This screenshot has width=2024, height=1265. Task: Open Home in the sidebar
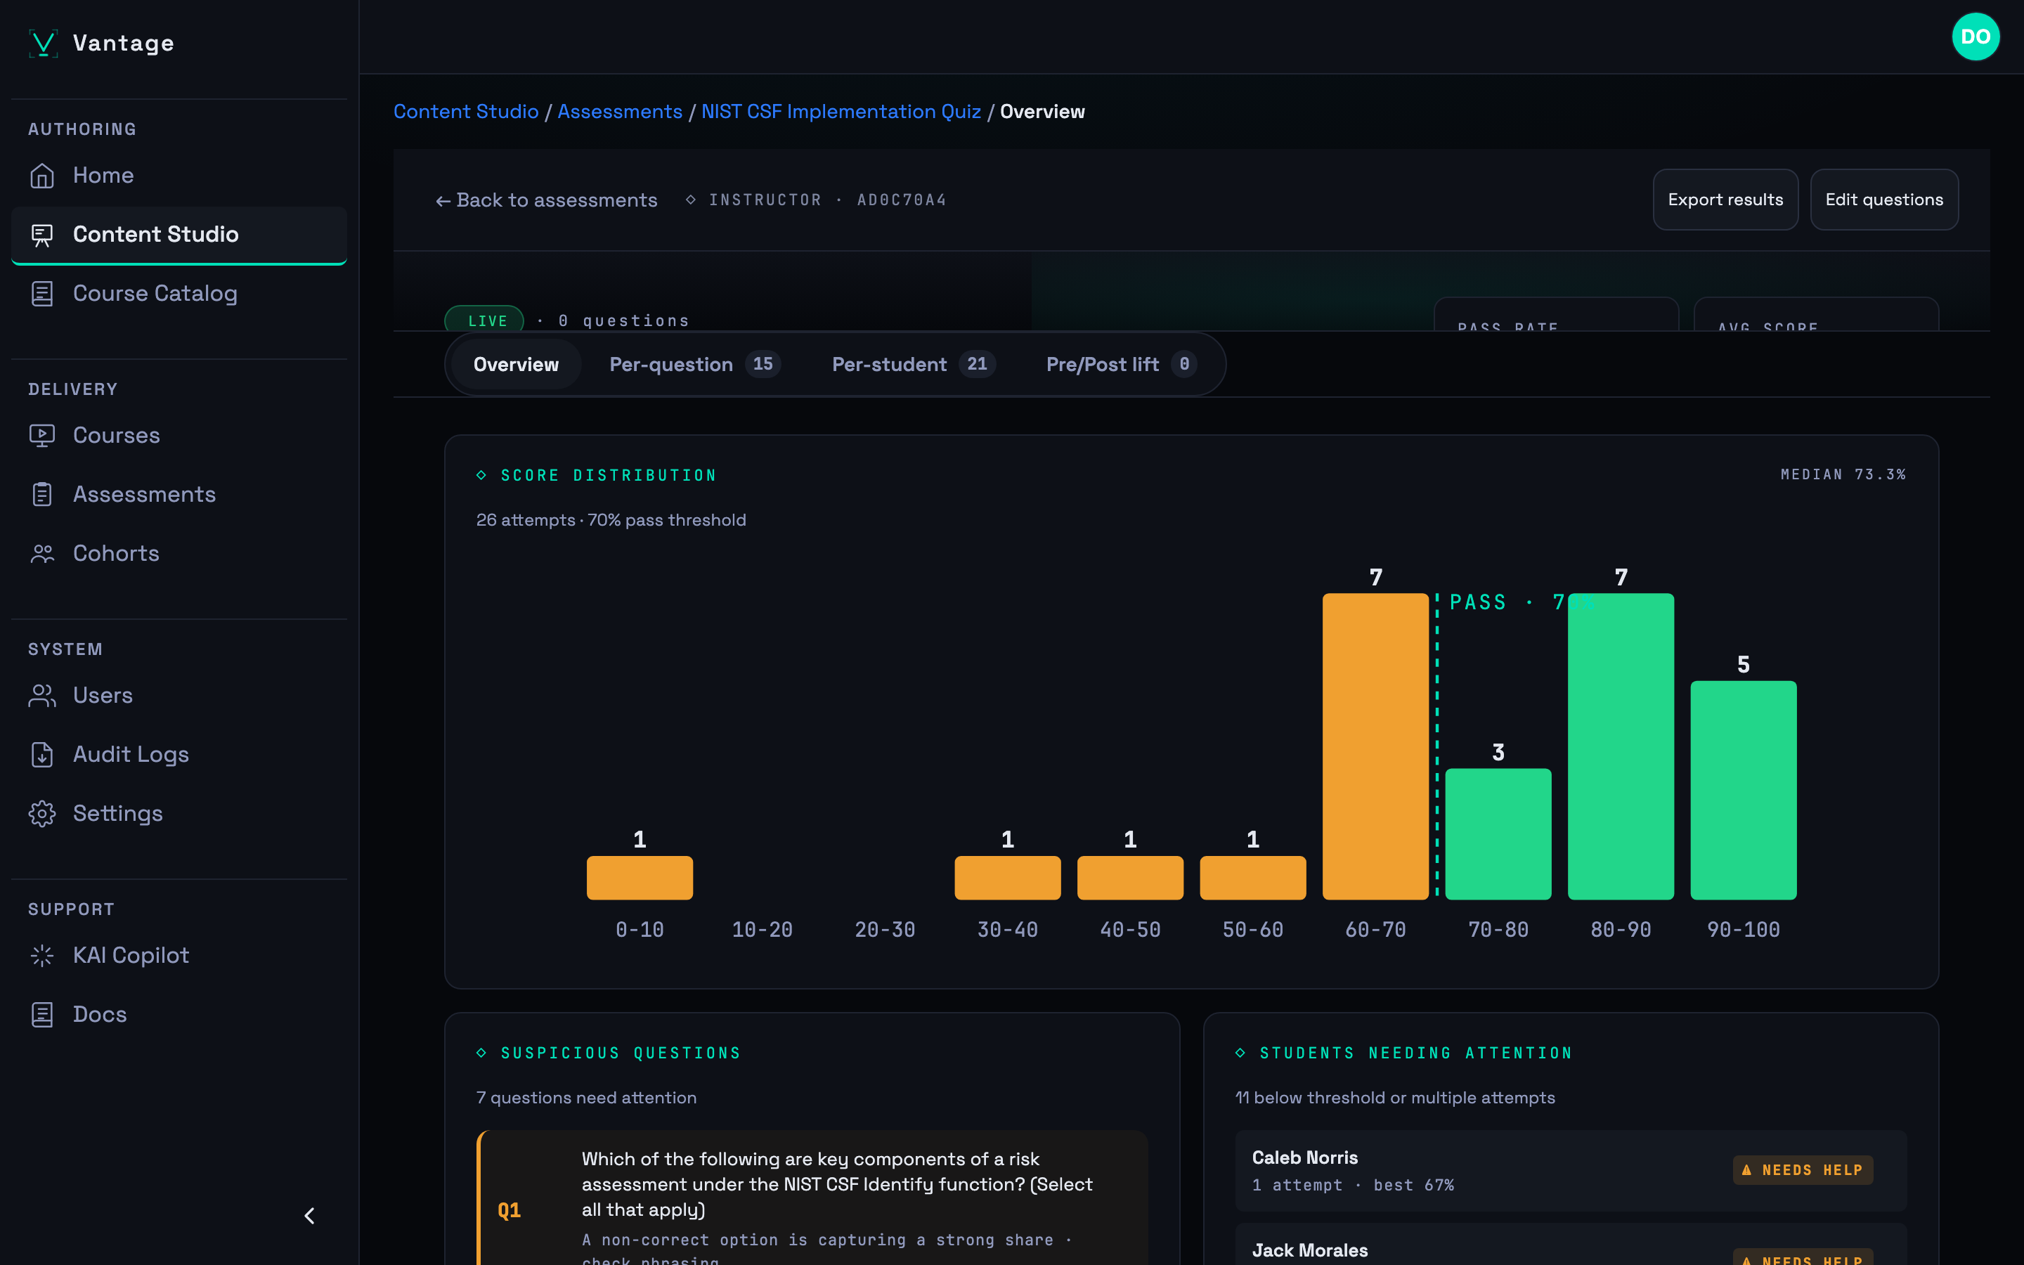(x=179, y=176)
